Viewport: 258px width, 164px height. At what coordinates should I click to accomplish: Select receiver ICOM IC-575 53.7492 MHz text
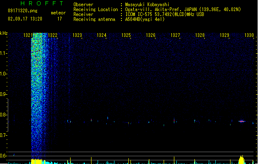[x=164, y=14]
